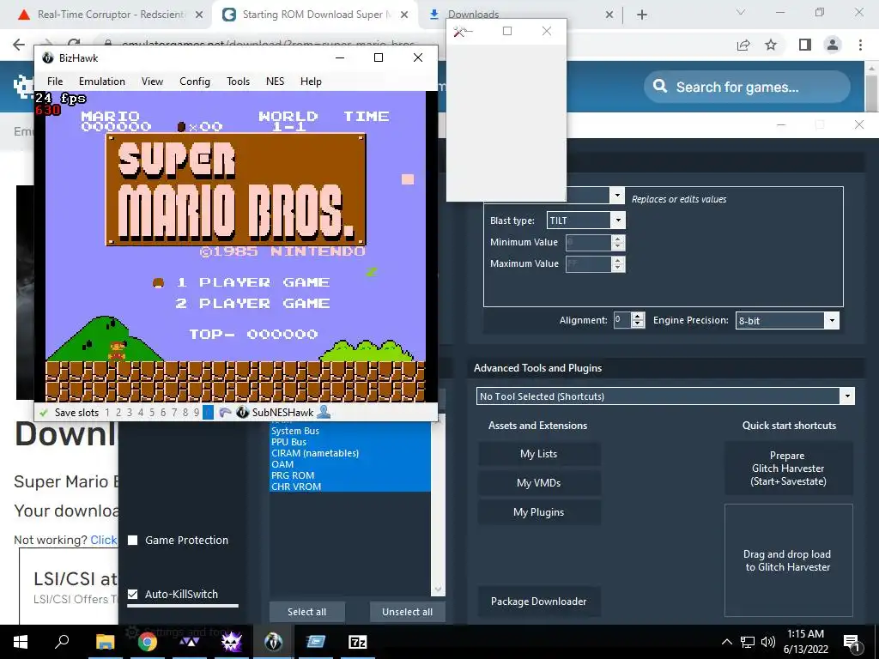Image resolution: width=879 pixels, height=659 pixels.
Task: Expand the No Tool Selected (Shortcuts) dropdown
Action: pyautogui.click(x=847, y=396)
